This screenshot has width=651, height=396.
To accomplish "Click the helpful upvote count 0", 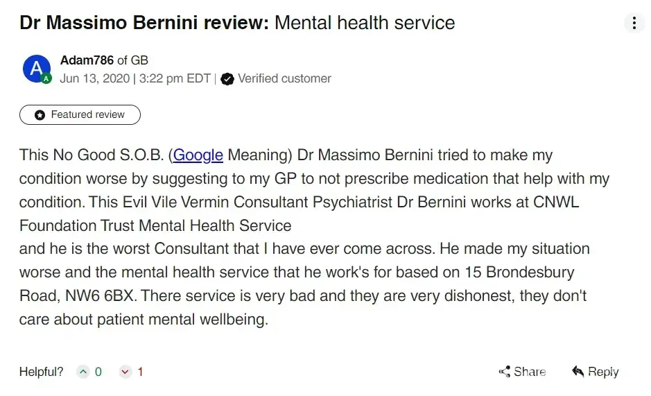I will click(98, 372).
